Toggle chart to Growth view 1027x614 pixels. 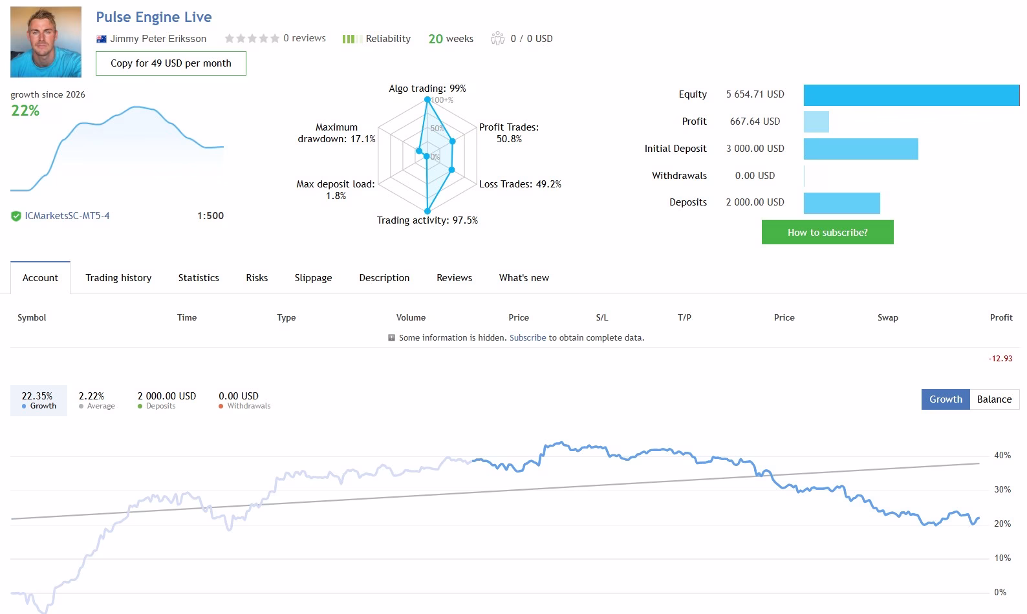click(x=946, y=399)
